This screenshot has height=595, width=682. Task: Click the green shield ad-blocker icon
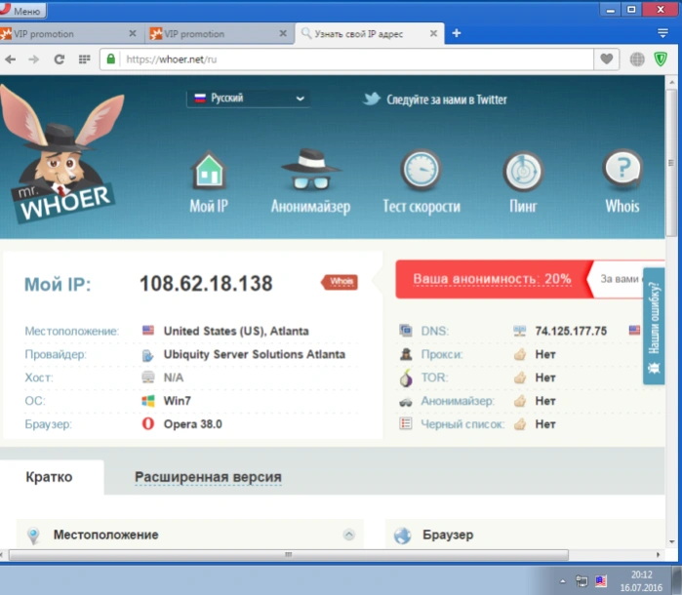pyautogui.click(x=661, y=59)
